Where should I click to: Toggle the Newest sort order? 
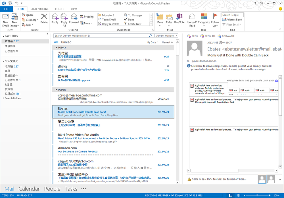coord(167,42)
